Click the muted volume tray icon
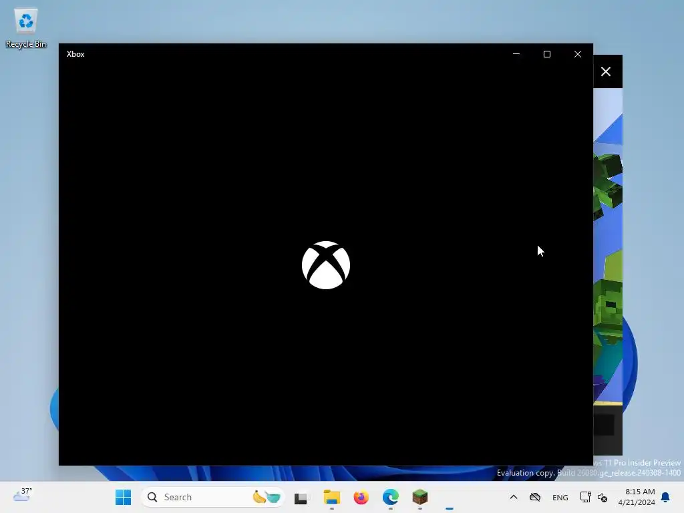 pos(603,497)
